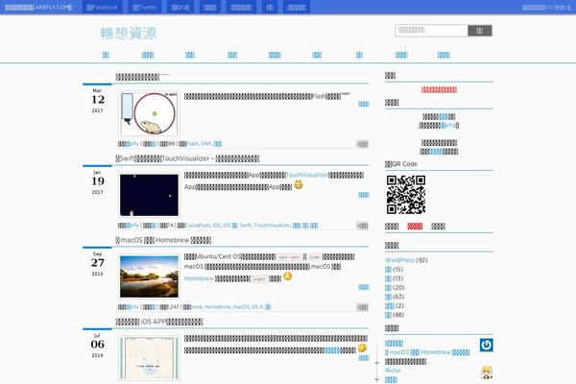Click the author link on the Sep 27 post
Screen dimensions: 576x384
tap(133, 307)
